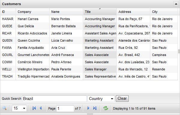Click Av. Brasil, 442 address
180x115 pixels.
129,55
